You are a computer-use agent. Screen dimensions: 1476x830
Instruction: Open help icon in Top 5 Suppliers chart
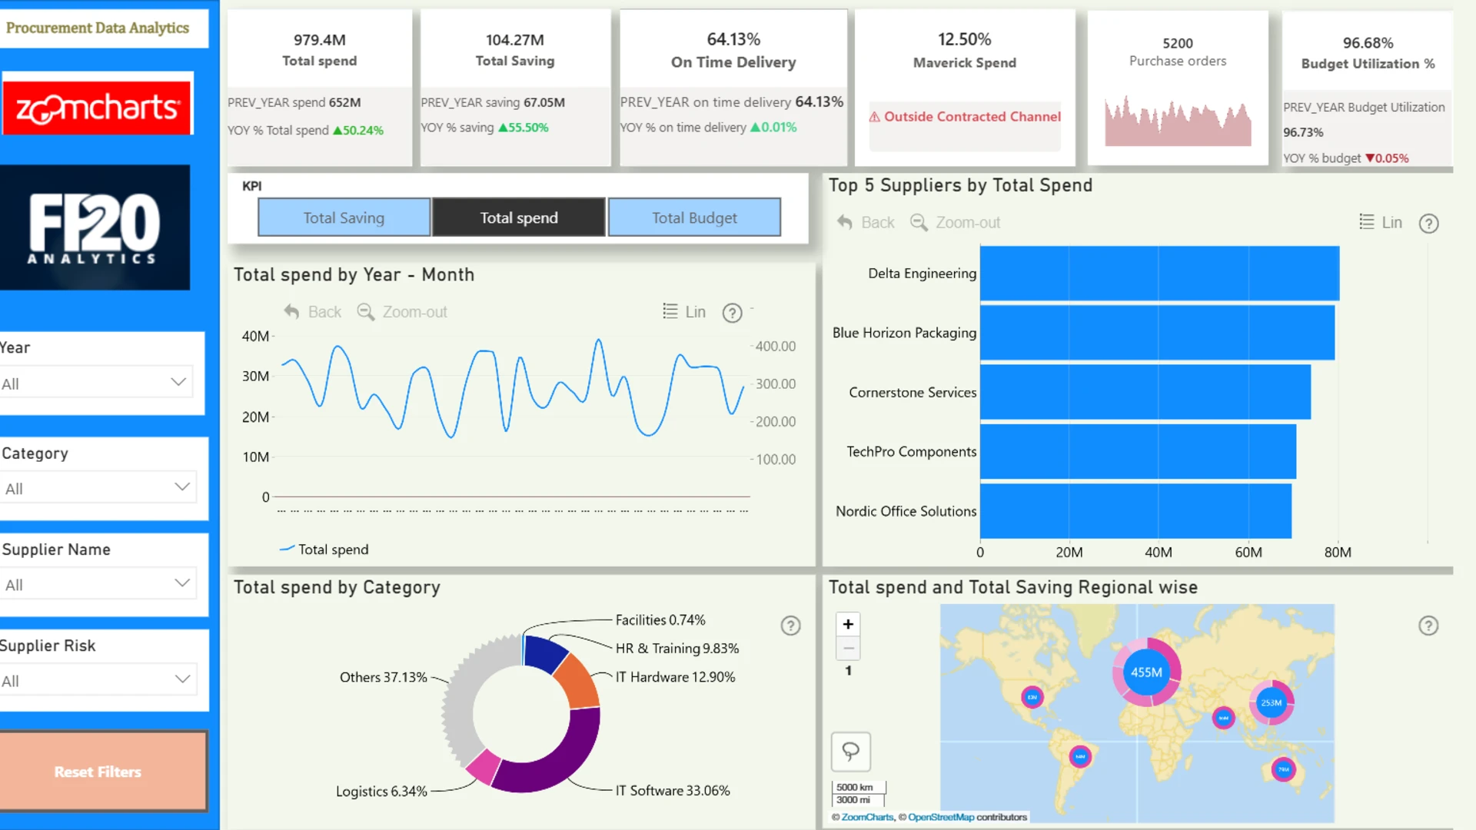[x=1428, y=223]
